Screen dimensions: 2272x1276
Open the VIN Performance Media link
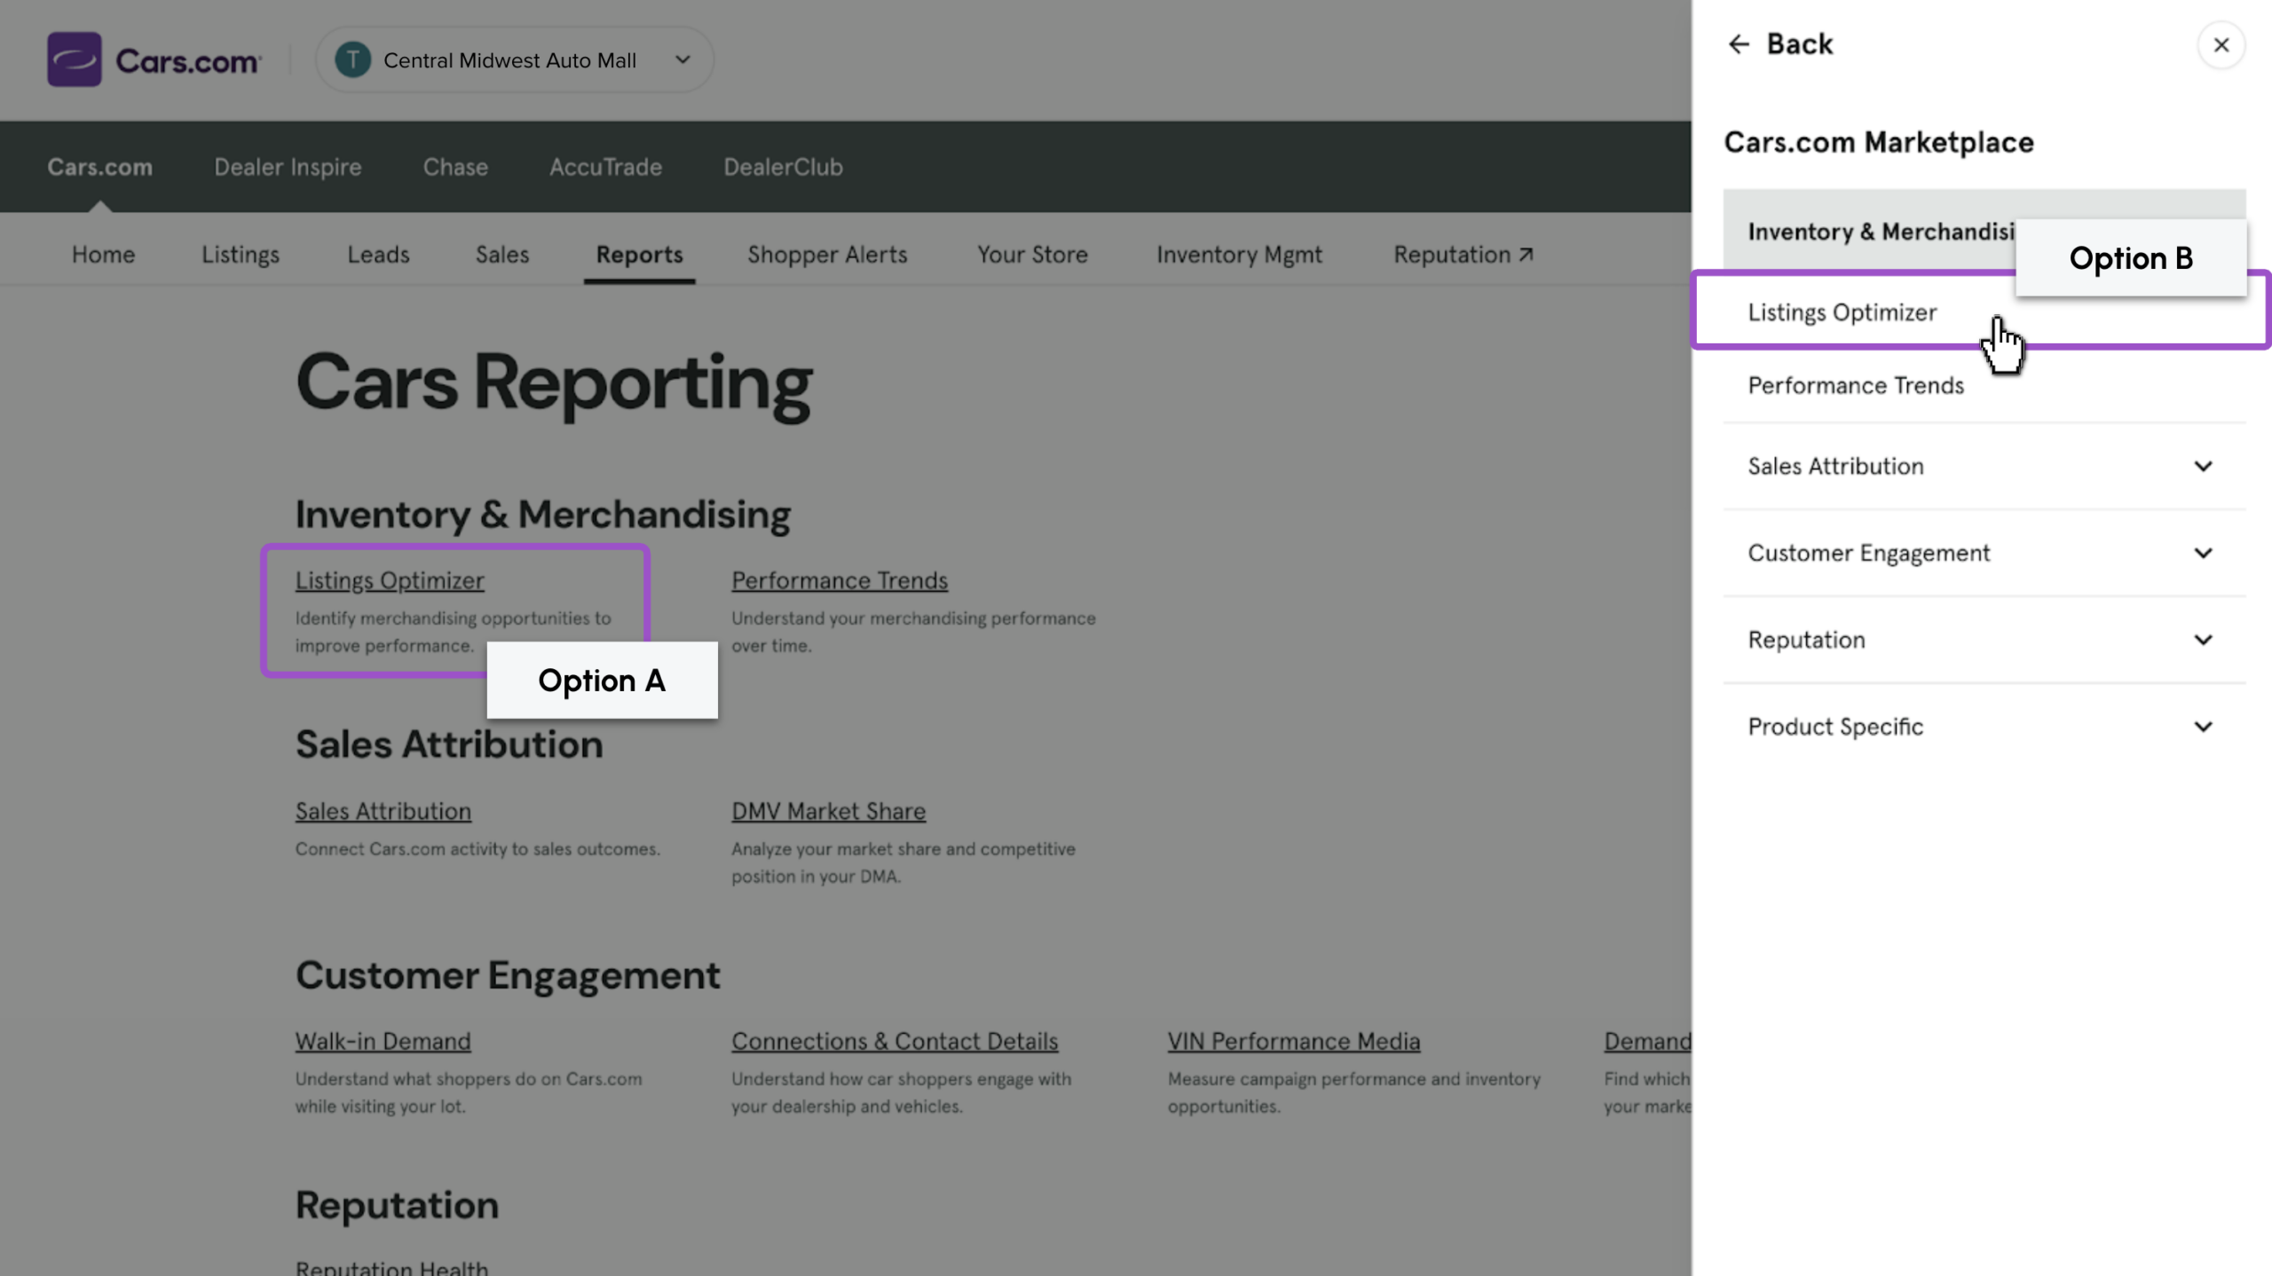[1294, 1041]
